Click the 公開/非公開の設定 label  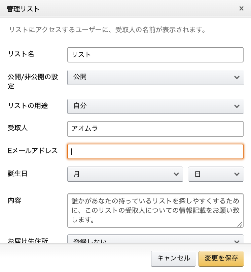pyautogui.click(x=33, y=81)
